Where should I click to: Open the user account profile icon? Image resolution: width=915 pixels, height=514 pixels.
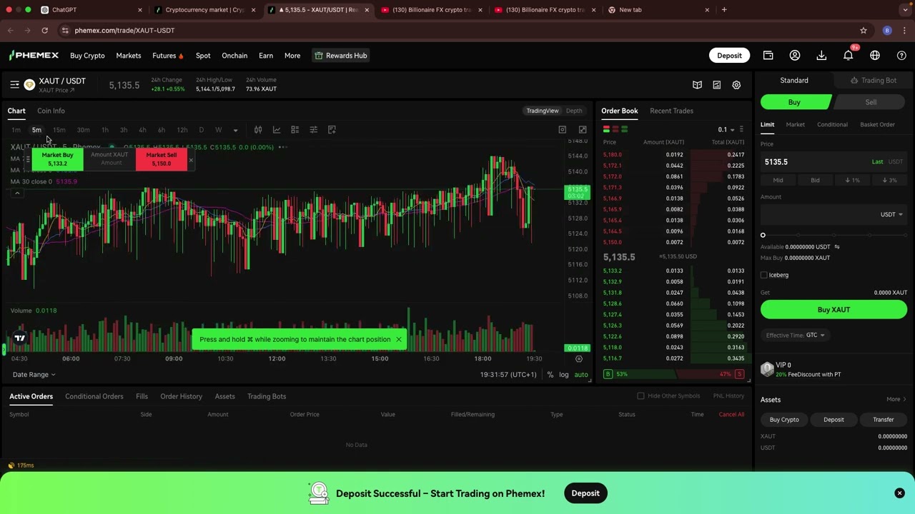(x=794, y=56)
